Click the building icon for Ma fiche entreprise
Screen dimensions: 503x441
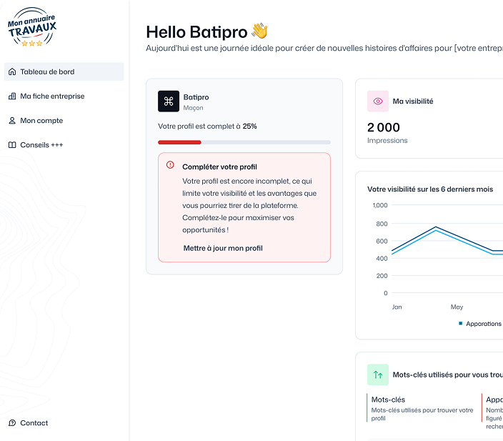tap(12, 96)
